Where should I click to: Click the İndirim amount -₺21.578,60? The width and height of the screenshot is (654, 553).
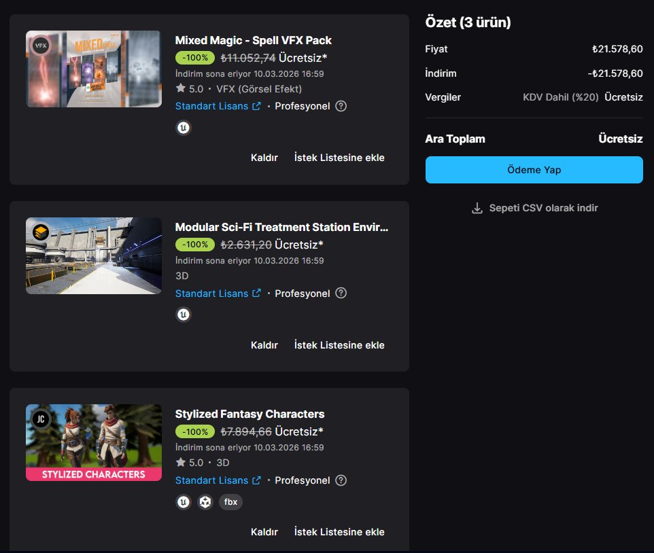coord(615,73)
